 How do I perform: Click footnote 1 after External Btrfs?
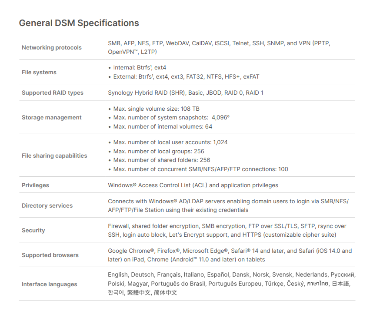(153, 76)
